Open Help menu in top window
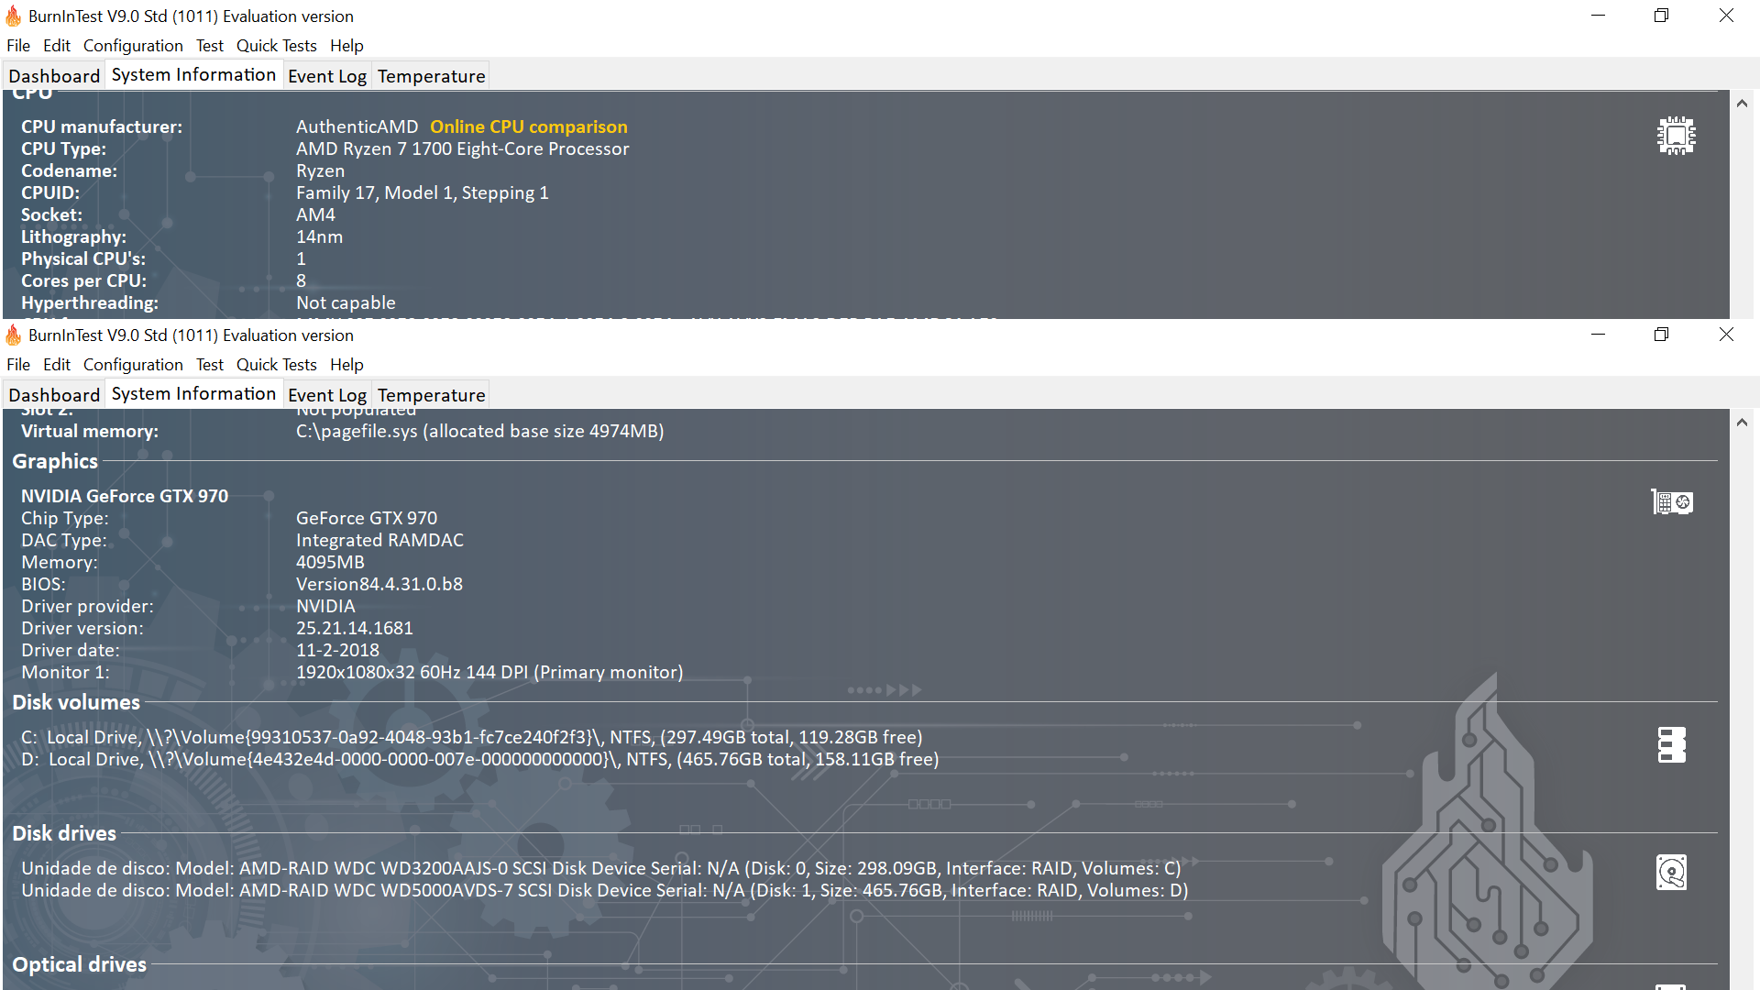Screen dimensions: 1760x990 click(x=346, y=45)
